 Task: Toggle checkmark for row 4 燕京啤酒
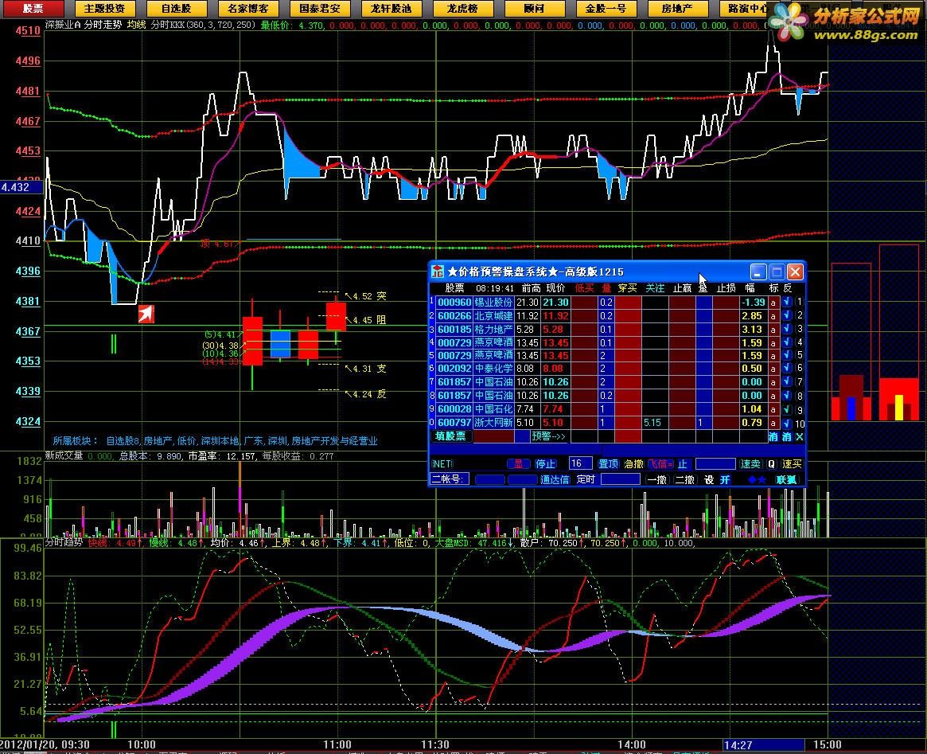(x=787, y=342)
